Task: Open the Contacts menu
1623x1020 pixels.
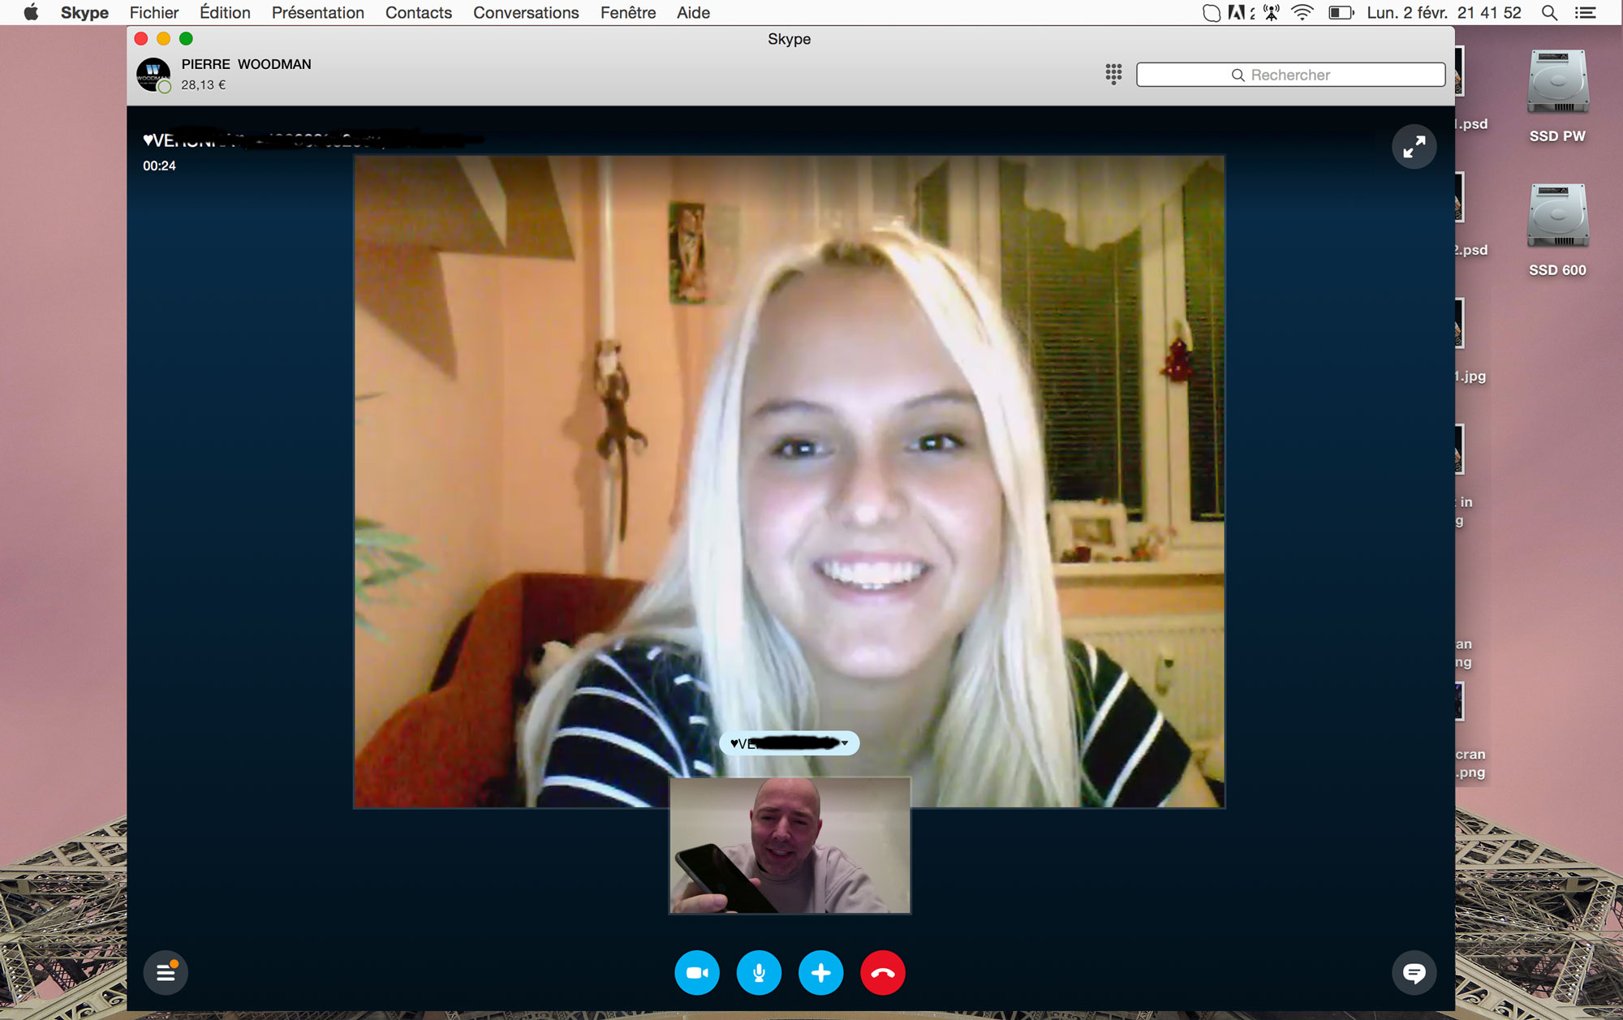Action: click(418, 13)
